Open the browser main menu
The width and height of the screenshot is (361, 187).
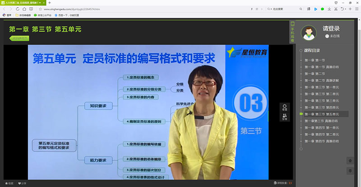pyautogui.click(x=357, y=9)
